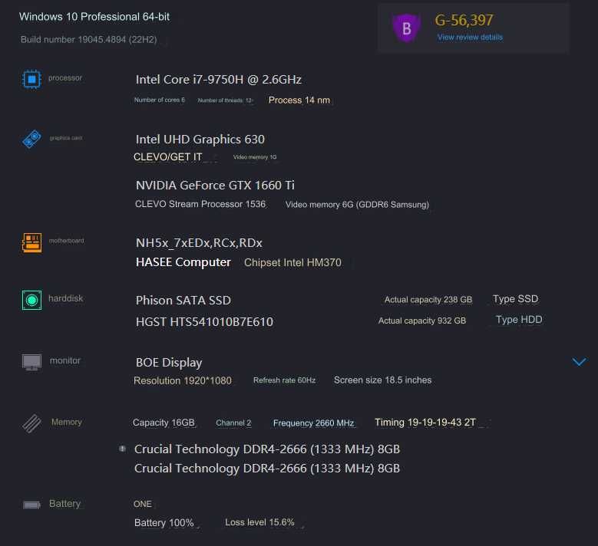
Task: Click BOE Display entry
Action: pos(169,363)
